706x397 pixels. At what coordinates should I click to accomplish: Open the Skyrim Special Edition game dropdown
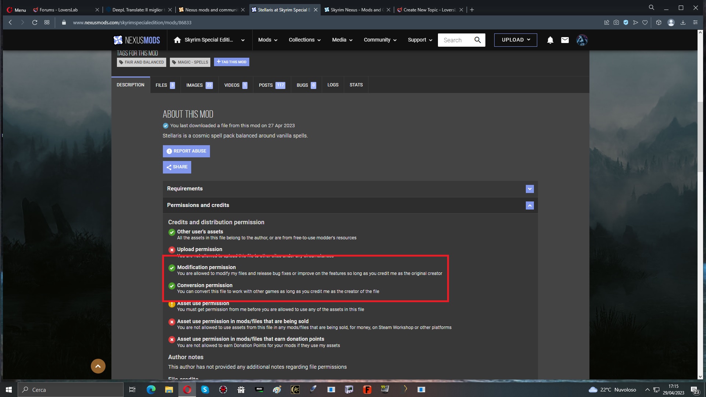click(x=243, y=40)
